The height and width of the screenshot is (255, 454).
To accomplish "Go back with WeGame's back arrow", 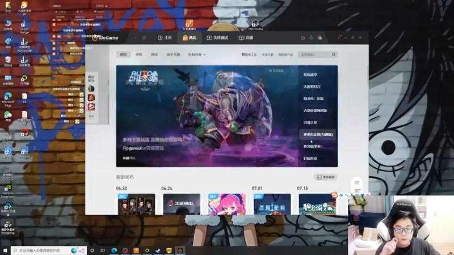I will 136,38.
